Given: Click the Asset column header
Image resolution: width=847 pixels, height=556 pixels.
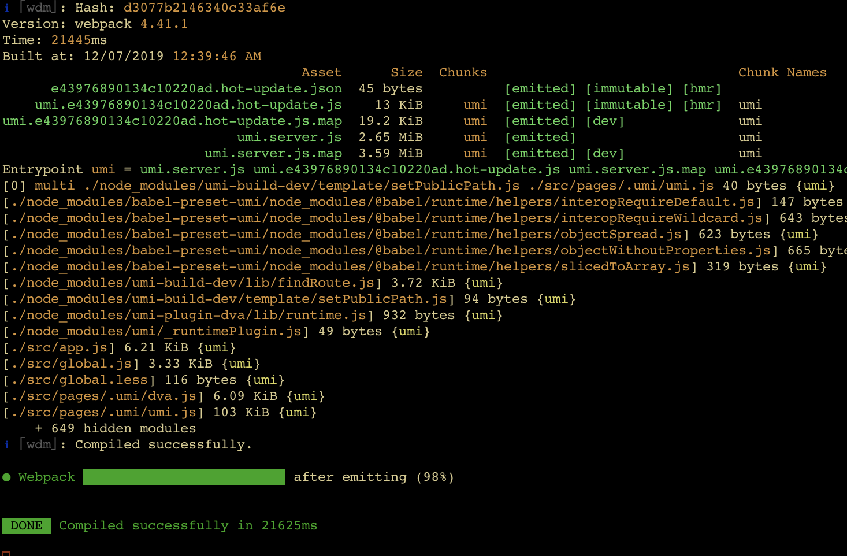Looking at the screenshot, I should (x=322, y=73).
